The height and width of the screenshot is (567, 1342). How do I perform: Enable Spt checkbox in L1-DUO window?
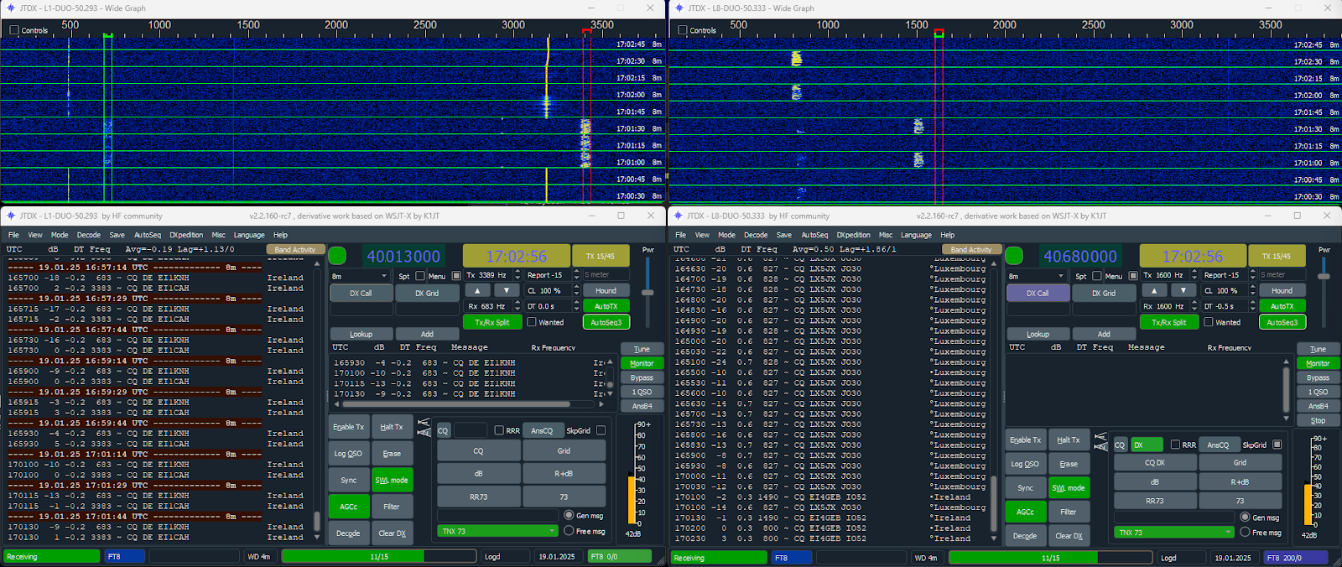point(420,276)
